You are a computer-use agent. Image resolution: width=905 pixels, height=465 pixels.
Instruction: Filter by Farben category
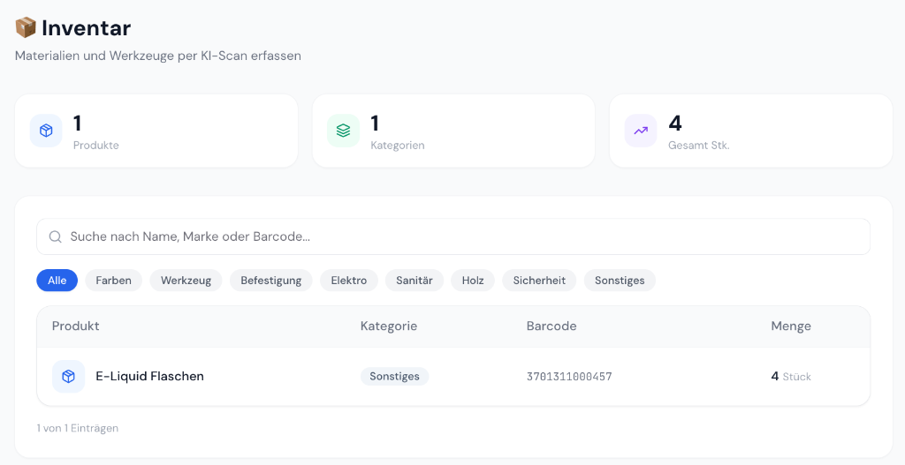pos(114,281)
